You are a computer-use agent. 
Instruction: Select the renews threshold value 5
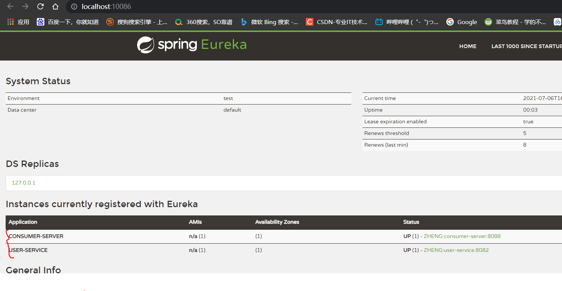525,133
